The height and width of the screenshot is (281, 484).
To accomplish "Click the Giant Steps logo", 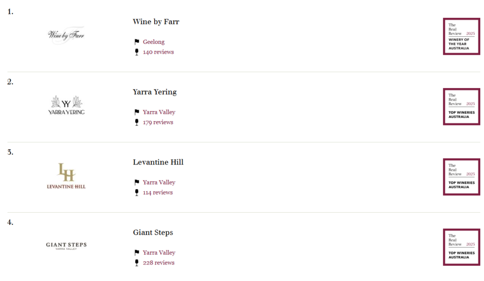I will click(66, 246).
